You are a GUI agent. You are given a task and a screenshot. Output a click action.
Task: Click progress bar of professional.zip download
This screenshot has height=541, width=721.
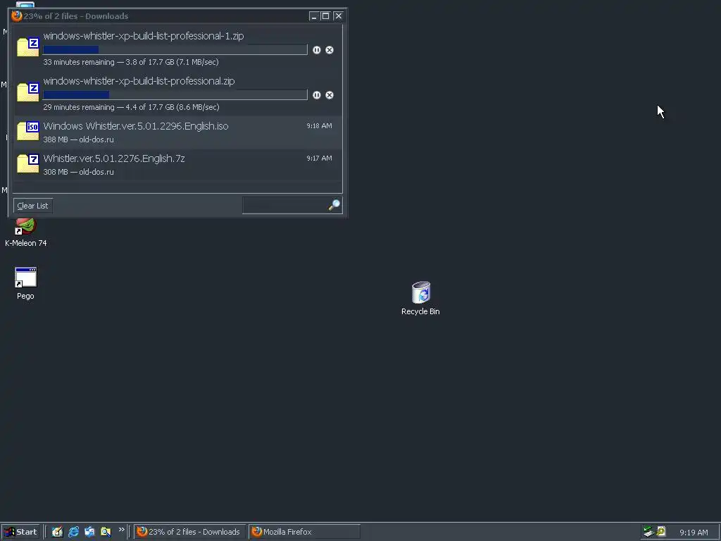(x=175, y=95)
